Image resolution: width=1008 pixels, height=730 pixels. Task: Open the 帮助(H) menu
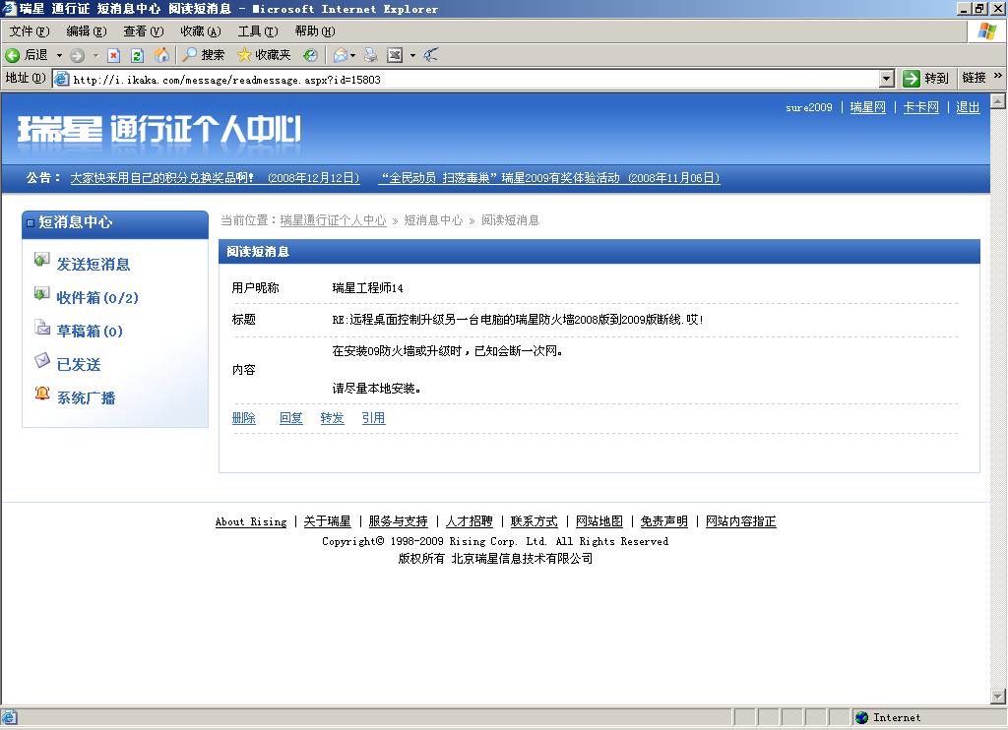pyautogui.click(x=315, y=30)
